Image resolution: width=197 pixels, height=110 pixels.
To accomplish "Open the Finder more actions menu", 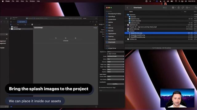I will point(187,8).
